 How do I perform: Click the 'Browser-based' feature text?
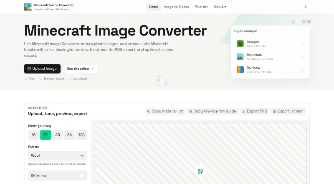pyautogui.click(x=54, y=79)
